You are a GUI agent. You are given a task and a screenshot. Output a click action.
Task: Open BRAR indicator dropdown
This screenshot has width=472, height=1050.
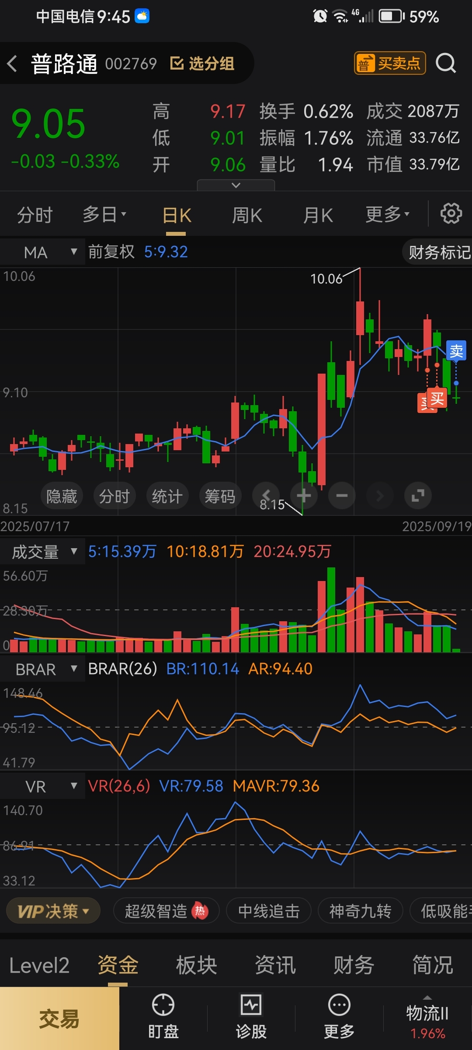tap(42, 669)
